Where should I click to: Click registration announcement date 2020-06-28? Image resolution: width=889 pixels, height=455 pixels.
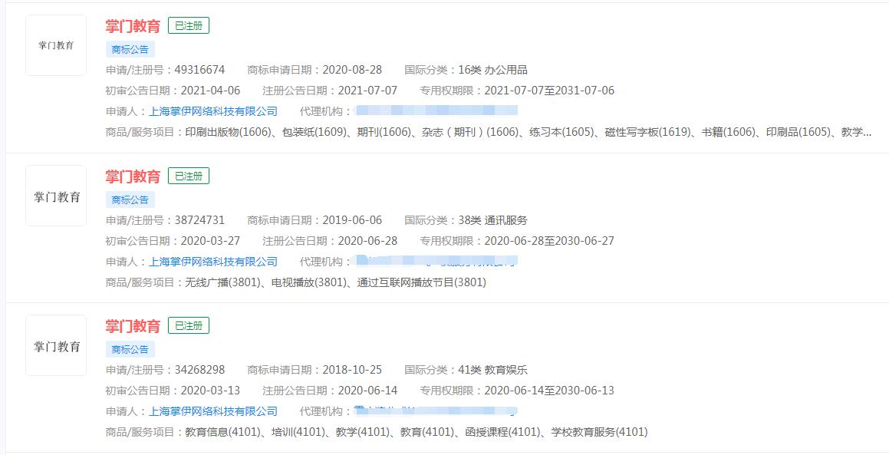pyautogui.click(x=368, y=241)
